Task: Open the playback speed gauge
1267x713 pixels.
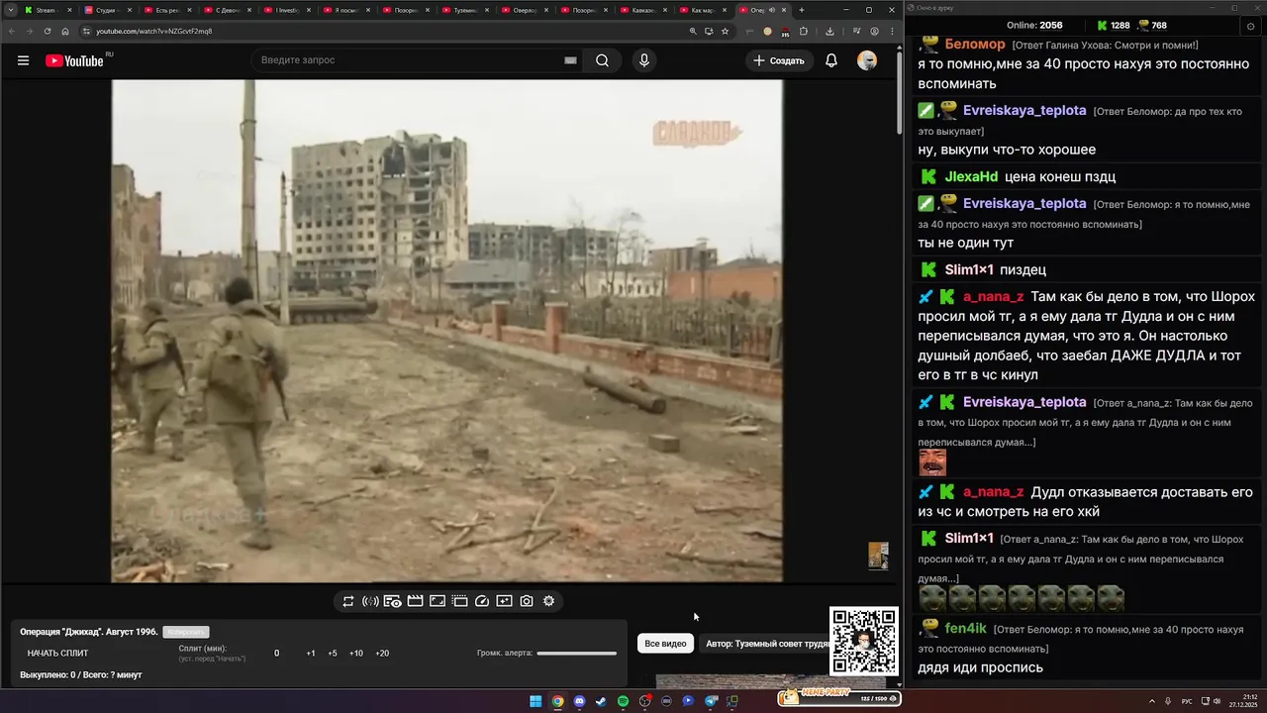Action: pos(482,601)
